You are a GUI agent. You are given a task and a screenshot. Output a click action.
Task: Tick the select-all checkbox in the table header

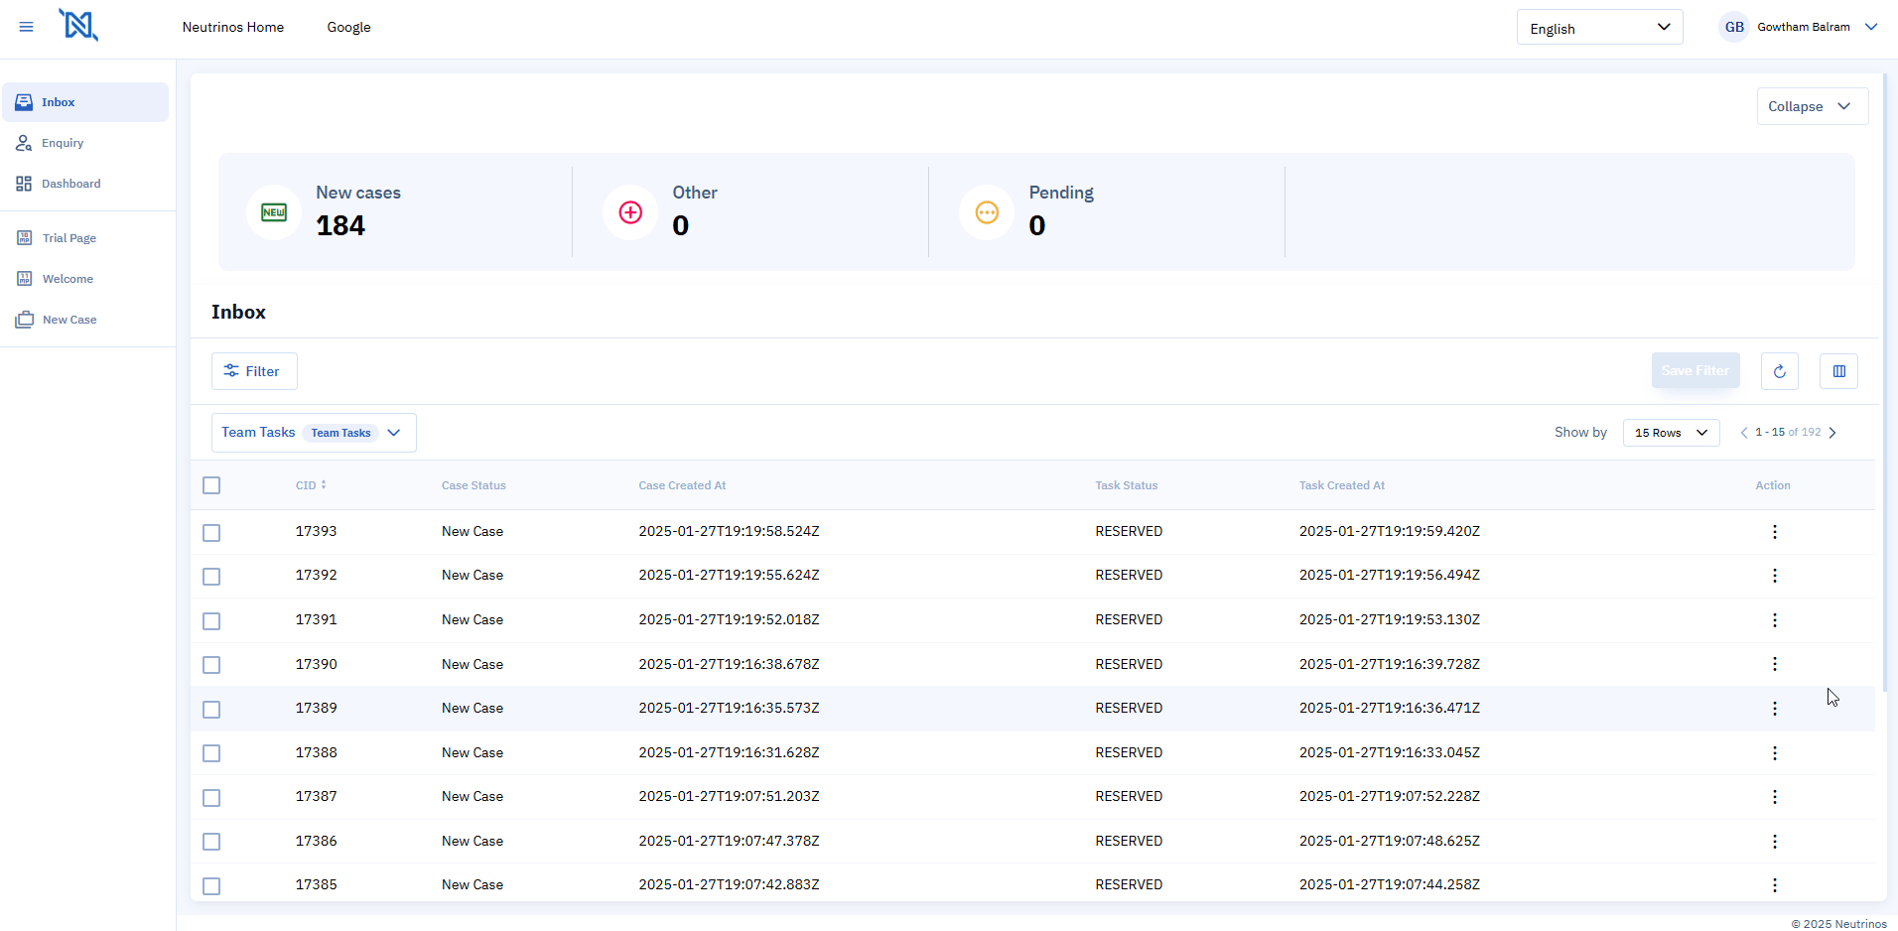tap(211, 485)
